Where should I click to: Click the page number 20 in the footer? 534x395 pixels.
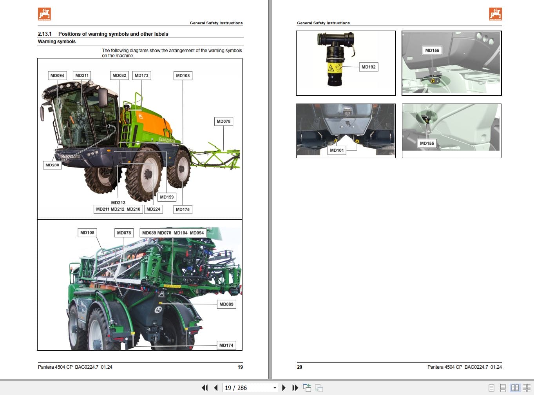[300, 367]
